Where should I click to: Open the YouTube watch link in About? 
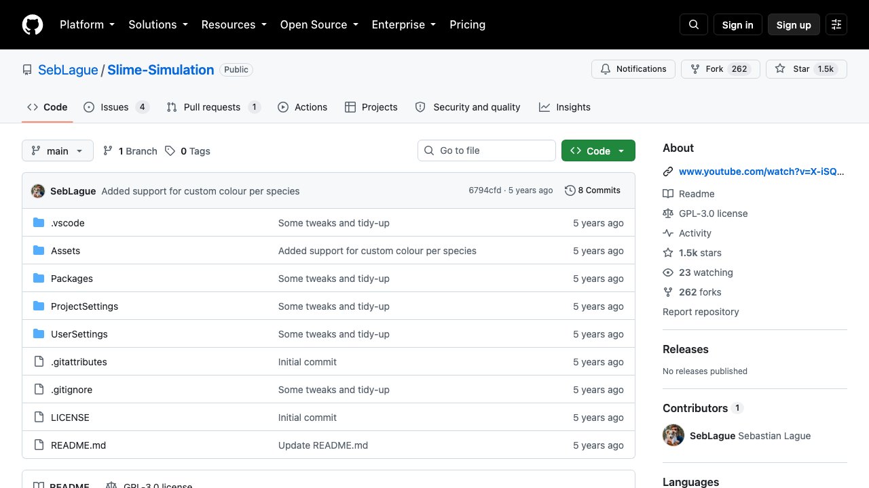coord(761,171)
